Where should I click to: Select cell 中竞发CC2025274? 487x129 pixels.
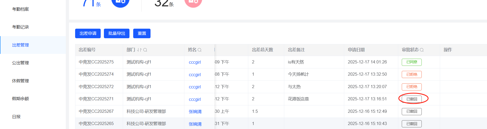[x=96, y=74]
